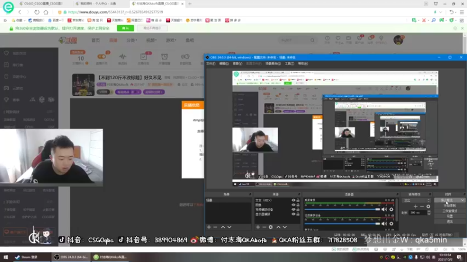The height and width of the screenshot is (262, 467).
Task: Move the scene down in OBS
Action: point(229,227)
